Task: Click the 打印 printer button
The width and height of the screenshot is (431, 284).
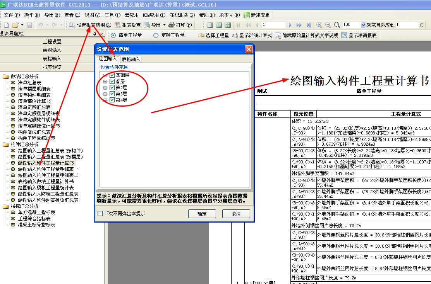Action: tap(180, 25)
